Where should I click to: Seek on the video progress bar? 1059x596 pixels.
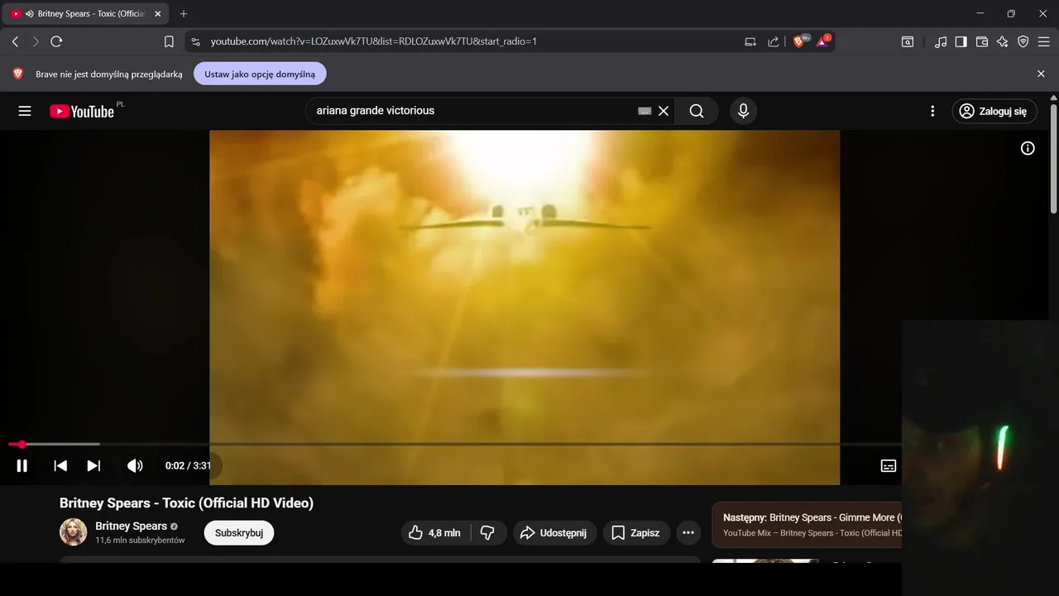455,445
